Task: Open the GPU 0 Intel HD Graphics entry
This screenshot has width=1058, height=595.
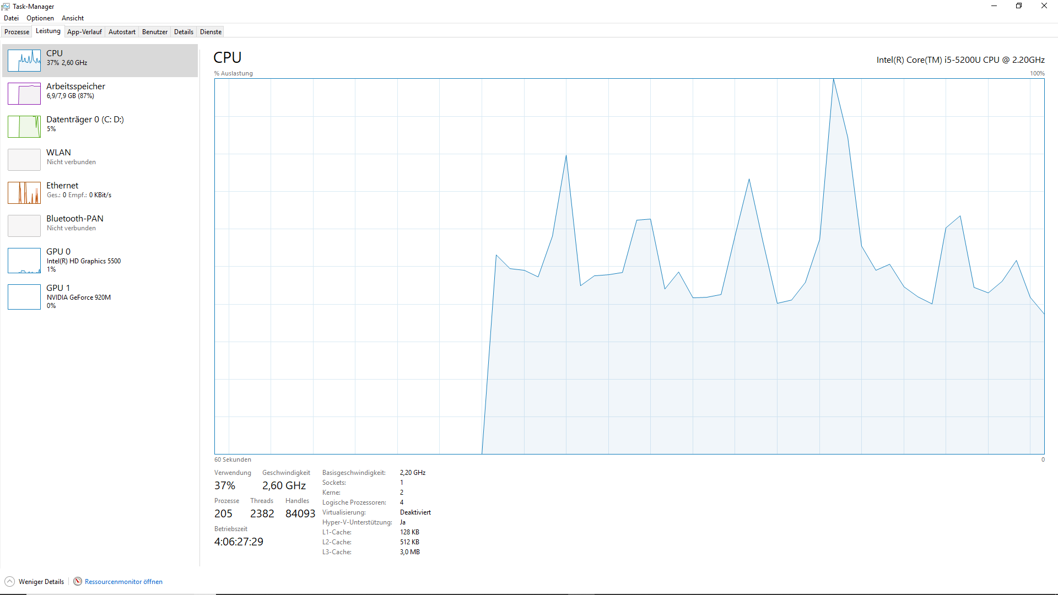Action: click(83, 260)
